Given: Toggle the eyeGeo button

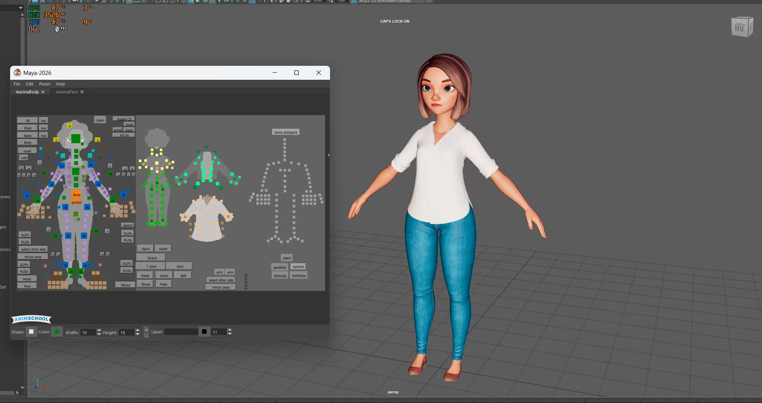Looking at the screenshot, I should click(298, 266).
